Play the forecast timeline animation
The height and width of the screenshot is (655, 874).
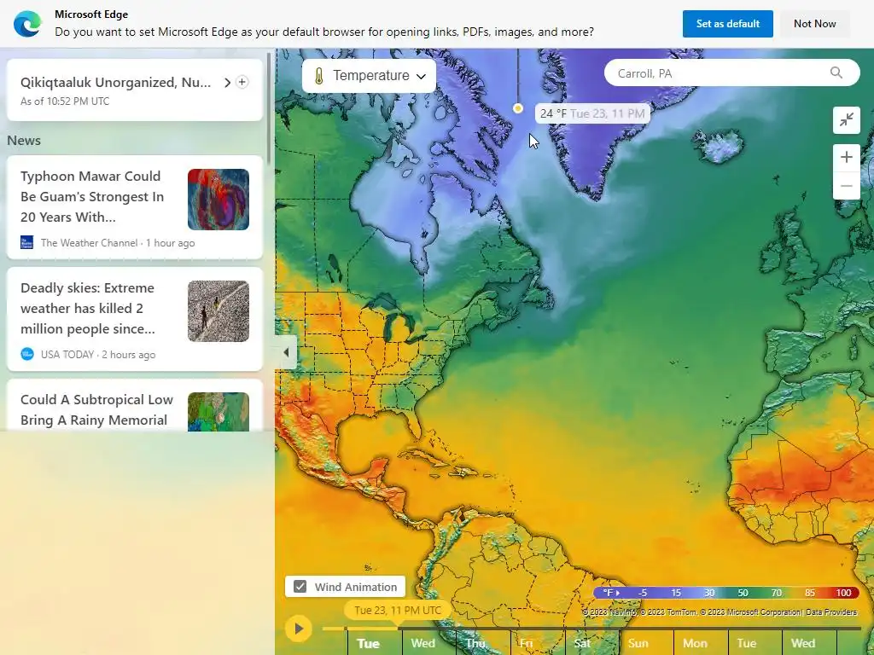298,629
